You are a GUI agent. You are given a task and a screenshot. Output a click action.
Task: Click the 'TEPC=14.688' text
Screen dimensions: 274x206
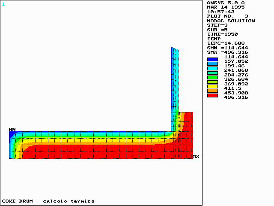tap(226, 43)
